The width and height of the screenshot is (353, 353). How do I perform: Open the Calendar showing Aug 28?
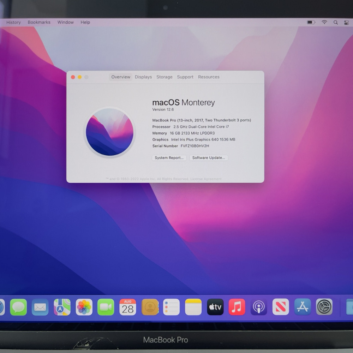pos(128,307)
